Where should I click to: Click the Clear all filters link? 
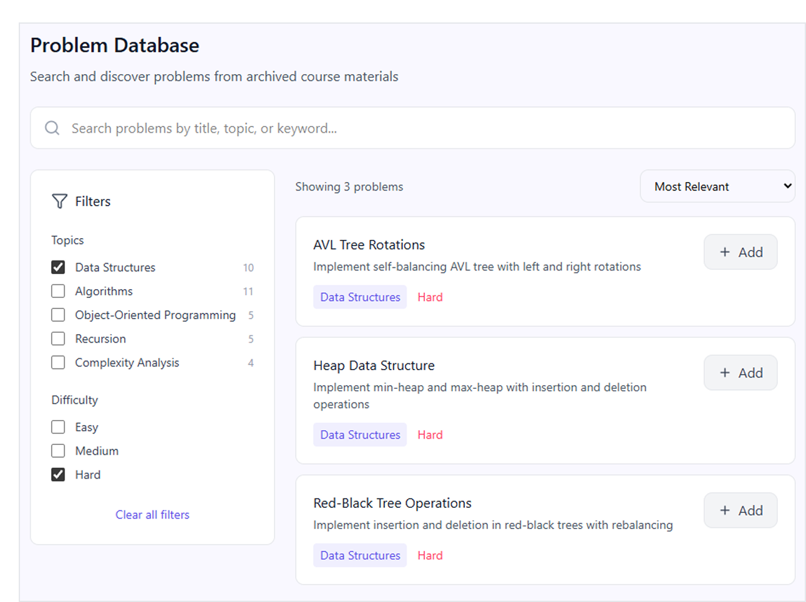[x=152, y=515]
